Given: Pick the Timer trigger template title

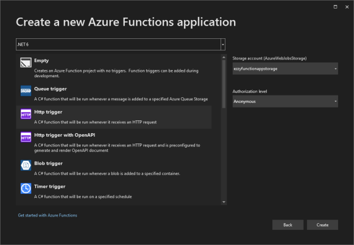Looking at the screenshot, I should coord(50,187).
